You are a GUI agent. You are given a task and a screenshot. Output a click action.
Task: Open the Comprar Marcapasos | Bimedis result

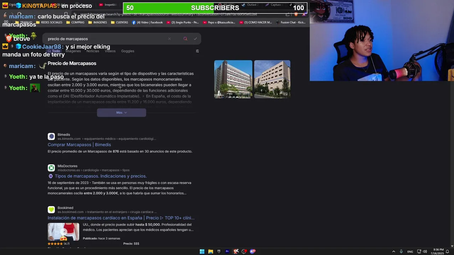tap(79, 144)
